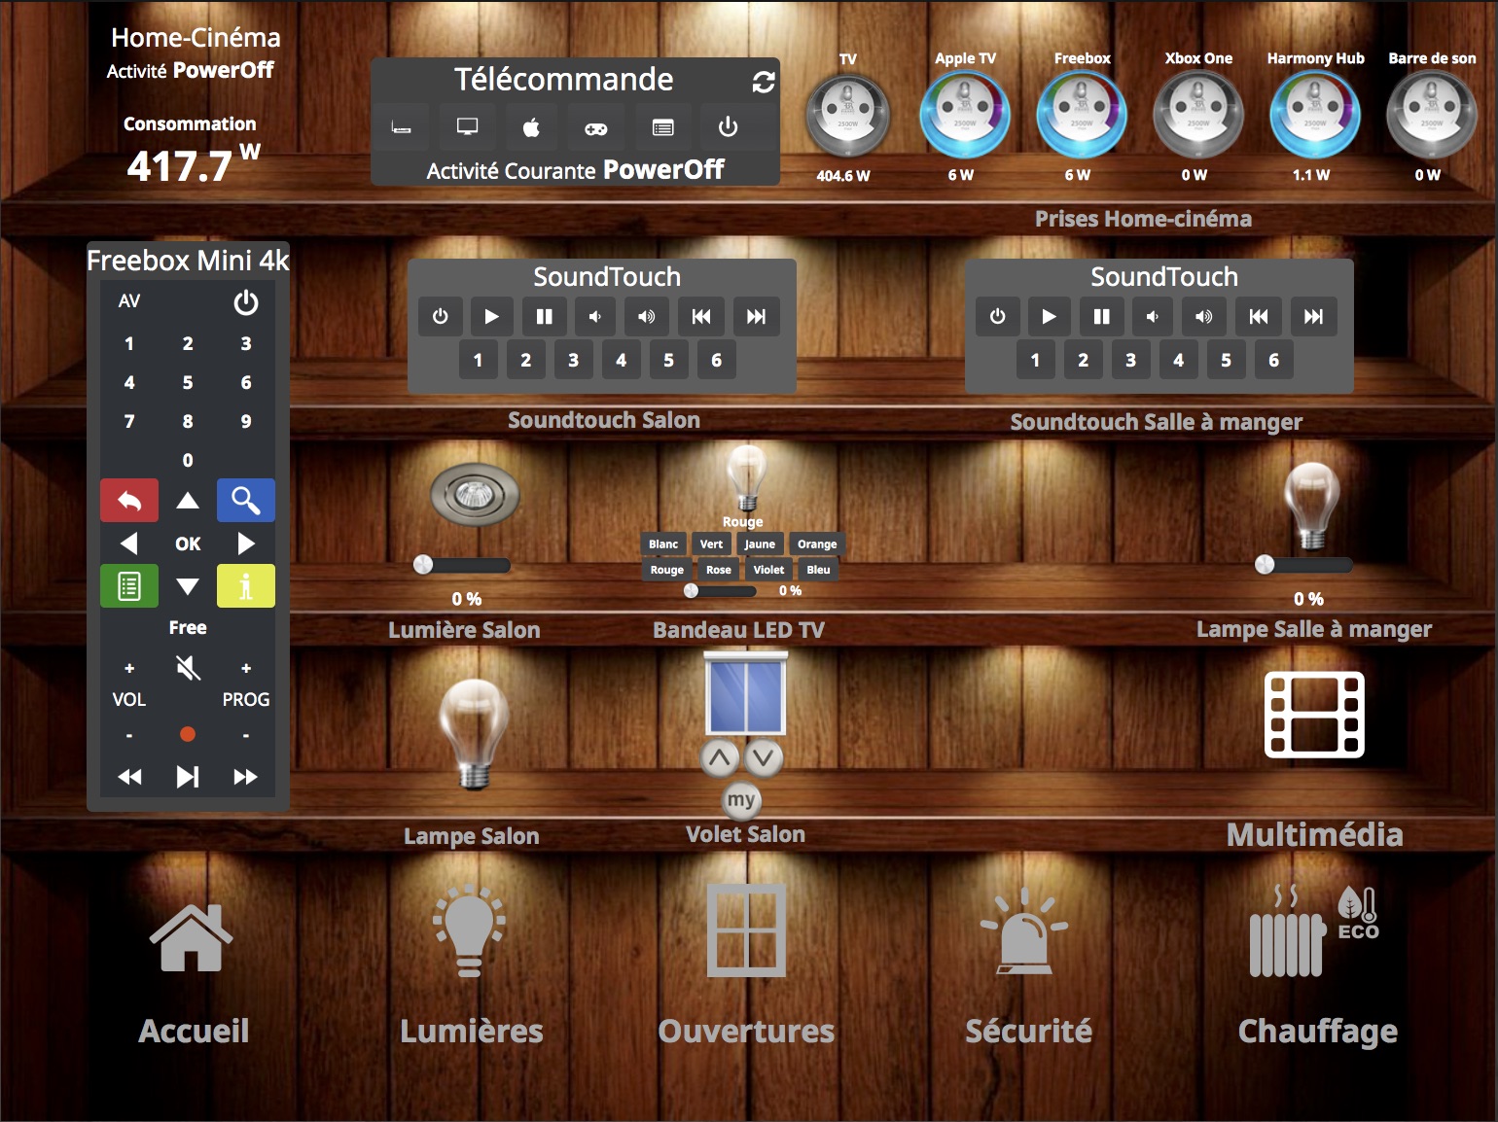
Task: Toggle the TV smart plug
Action: pyautogui.click(x=847, y=116)
